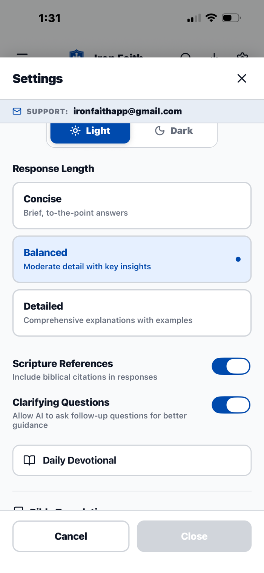Select the Balanced response length option
The height and width of the screenshot is (573, 264).
pos(132,259)
